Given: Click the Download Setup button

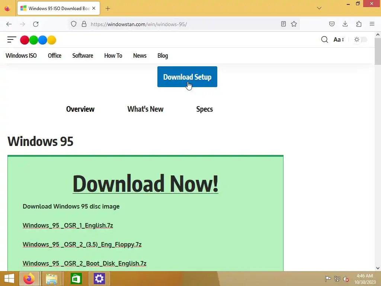Looking at the screenshot, I should 187,77.
